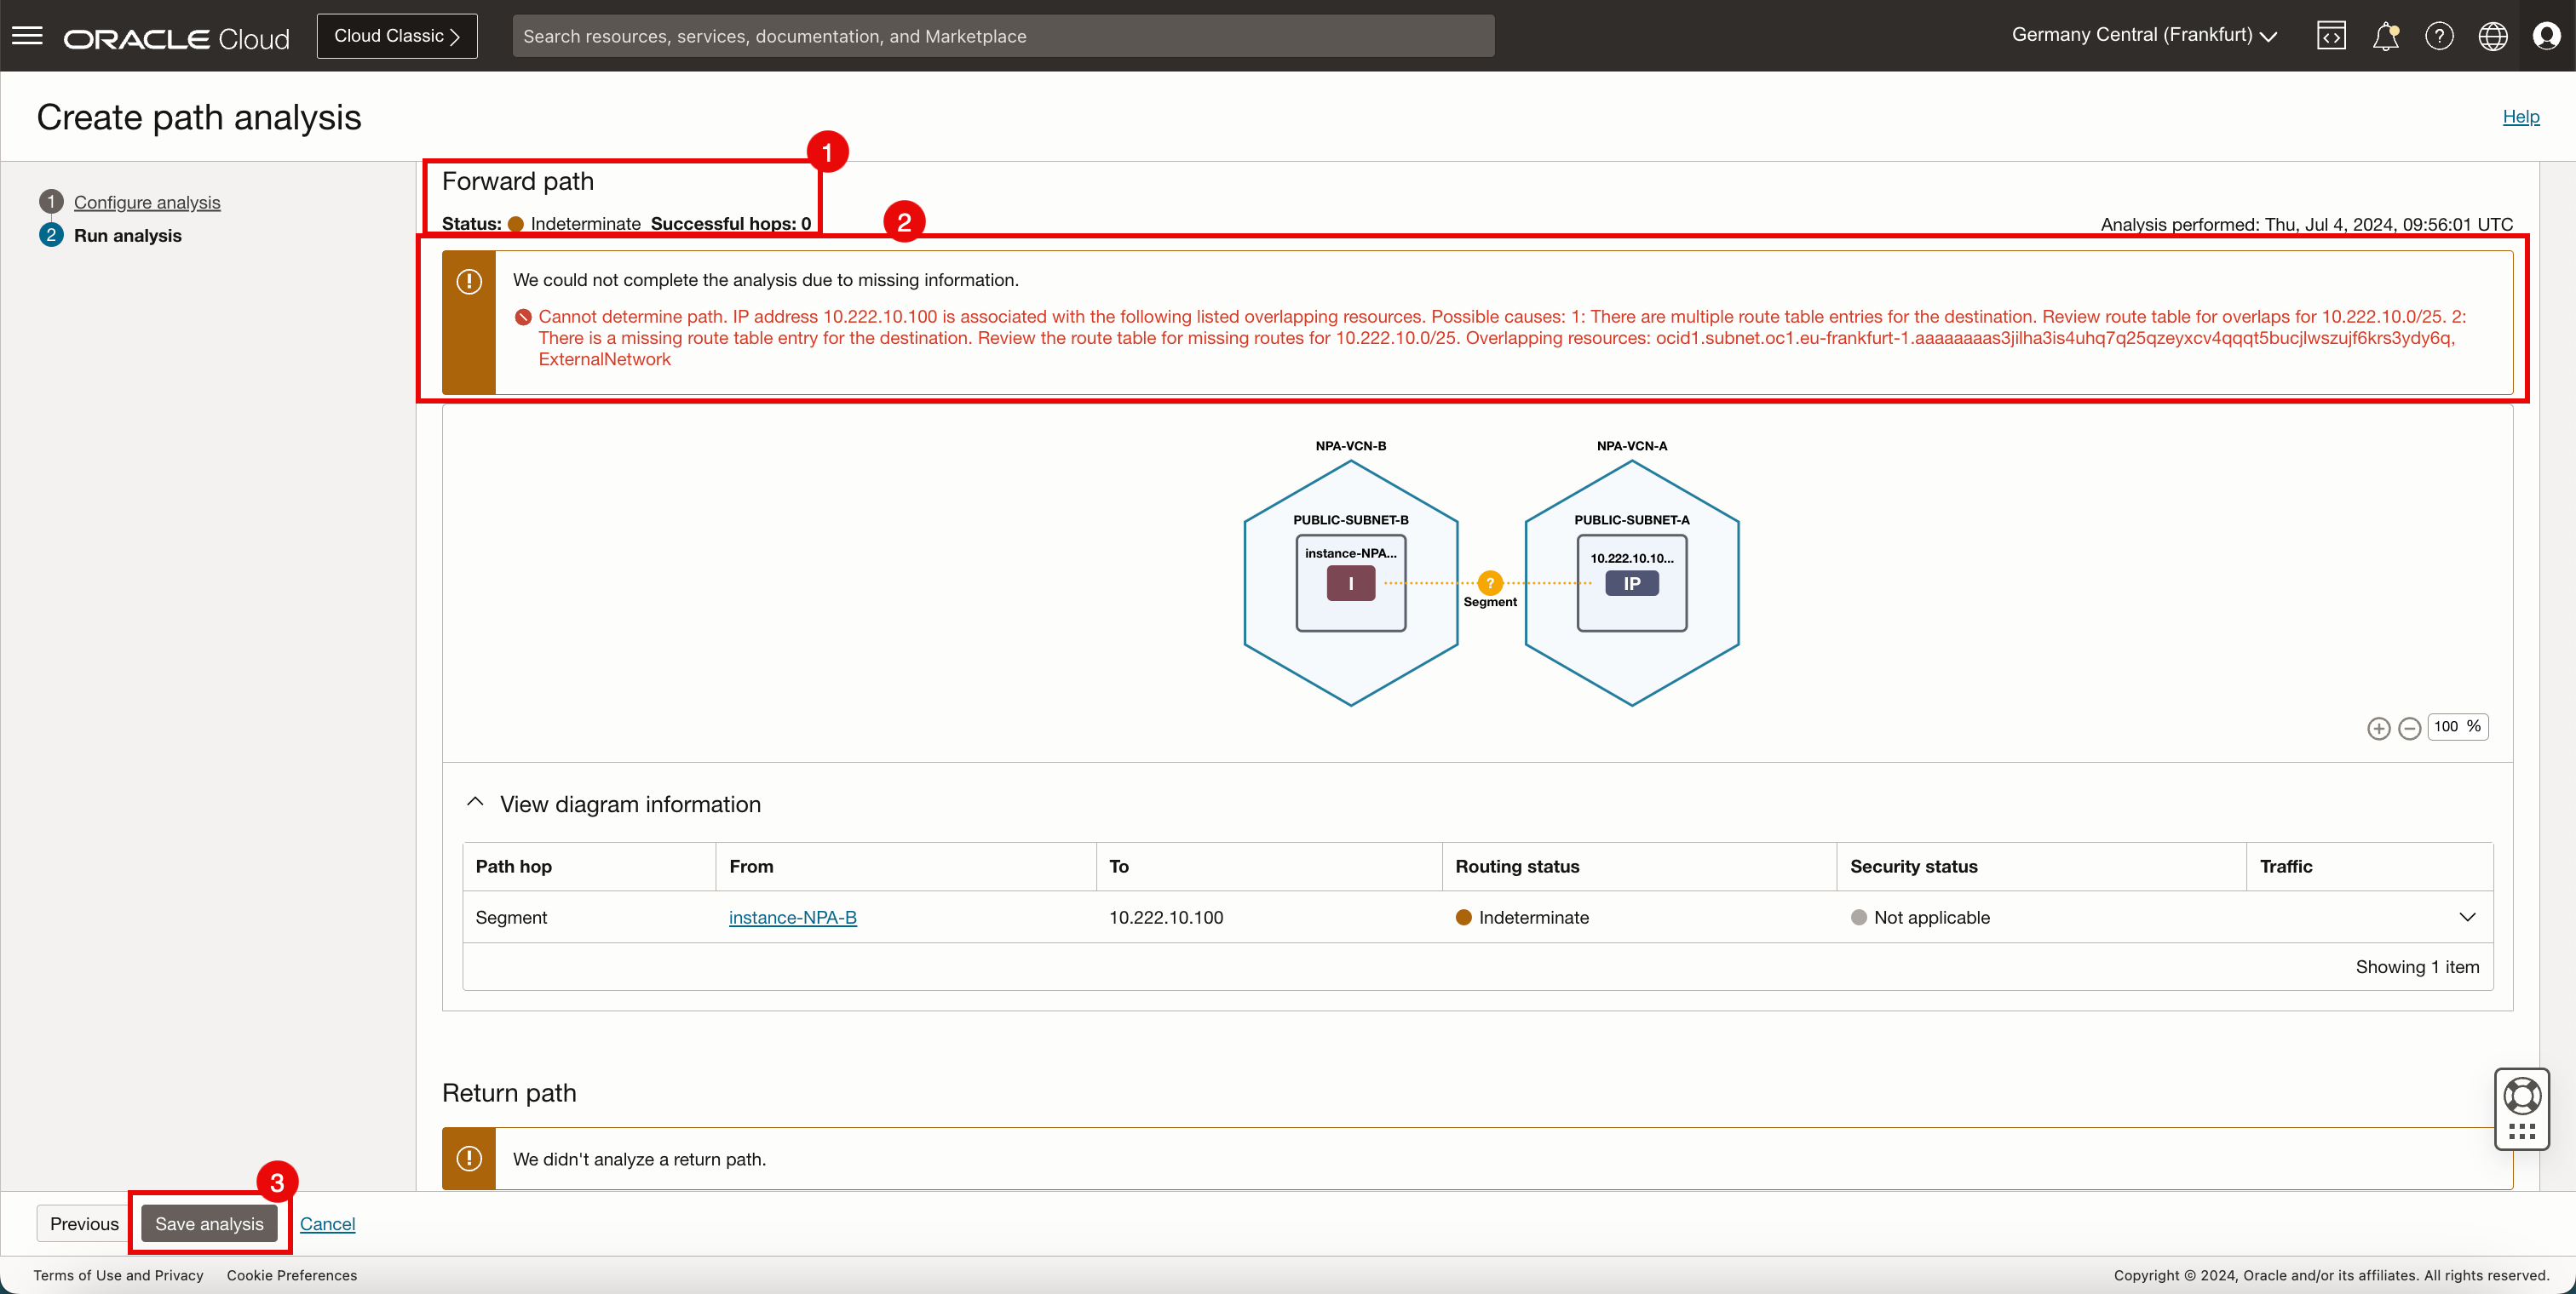
Task: Open the Cloud Shell developer tools icon
Action: (2331, 36)
